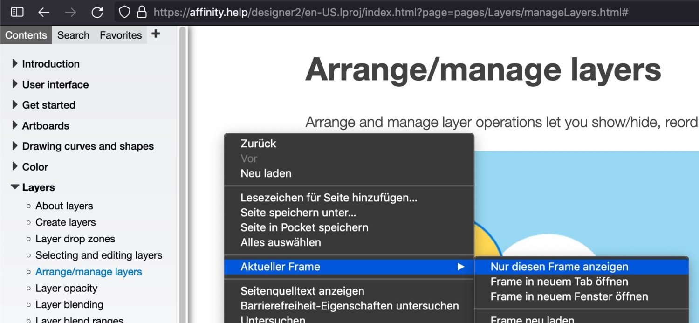
Task: Switch to the Search tab
Action: click(x=73, y=35)
